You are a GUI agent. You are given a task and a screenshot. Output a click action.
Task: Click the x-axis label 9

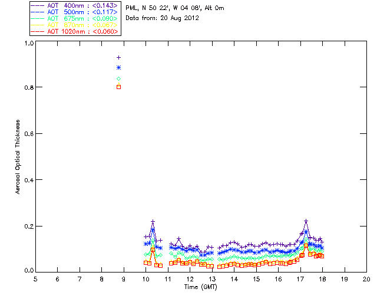[124, 279]
